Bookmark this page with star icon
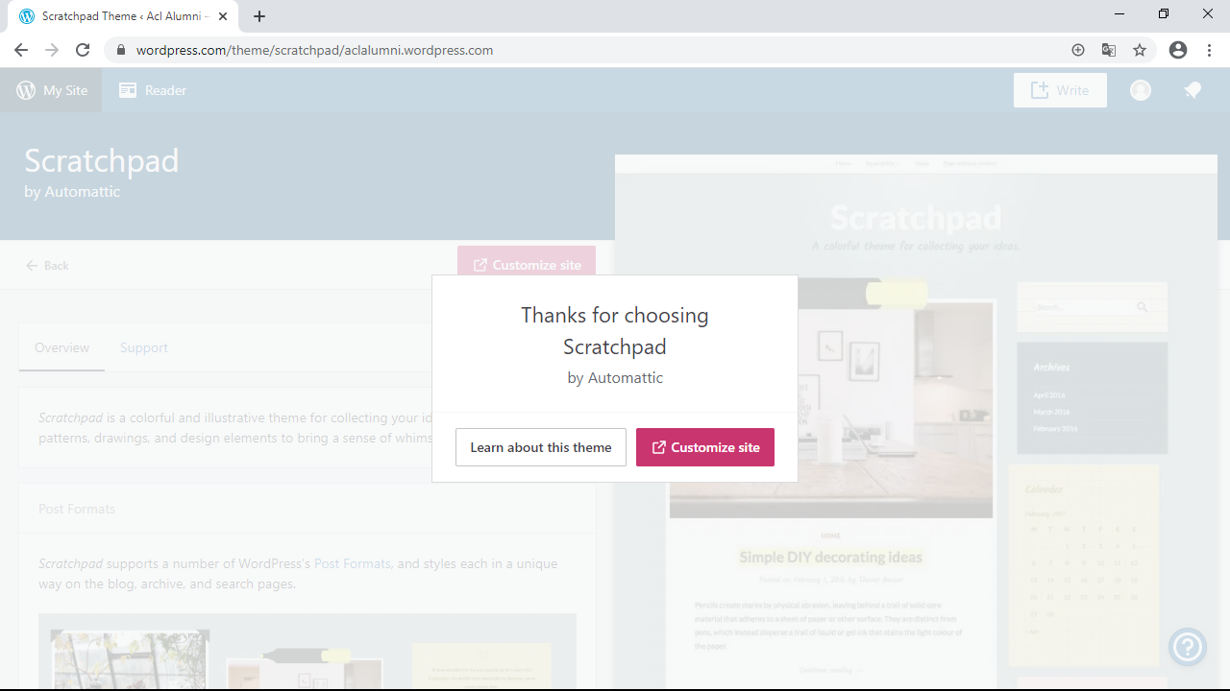This screenshot has height=691, width=1230. [1140, 50]
